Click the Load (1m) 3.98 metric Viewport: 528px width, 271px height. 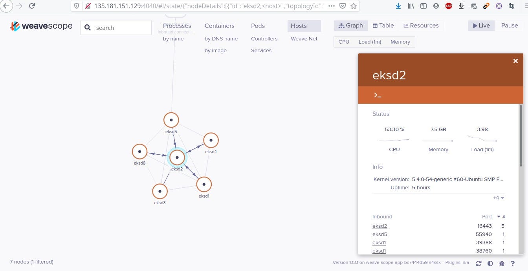click(482, 139)
